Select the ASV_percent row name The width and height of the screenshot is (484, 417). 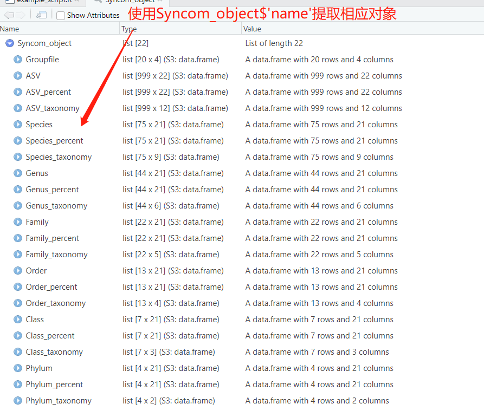(48, 92)
